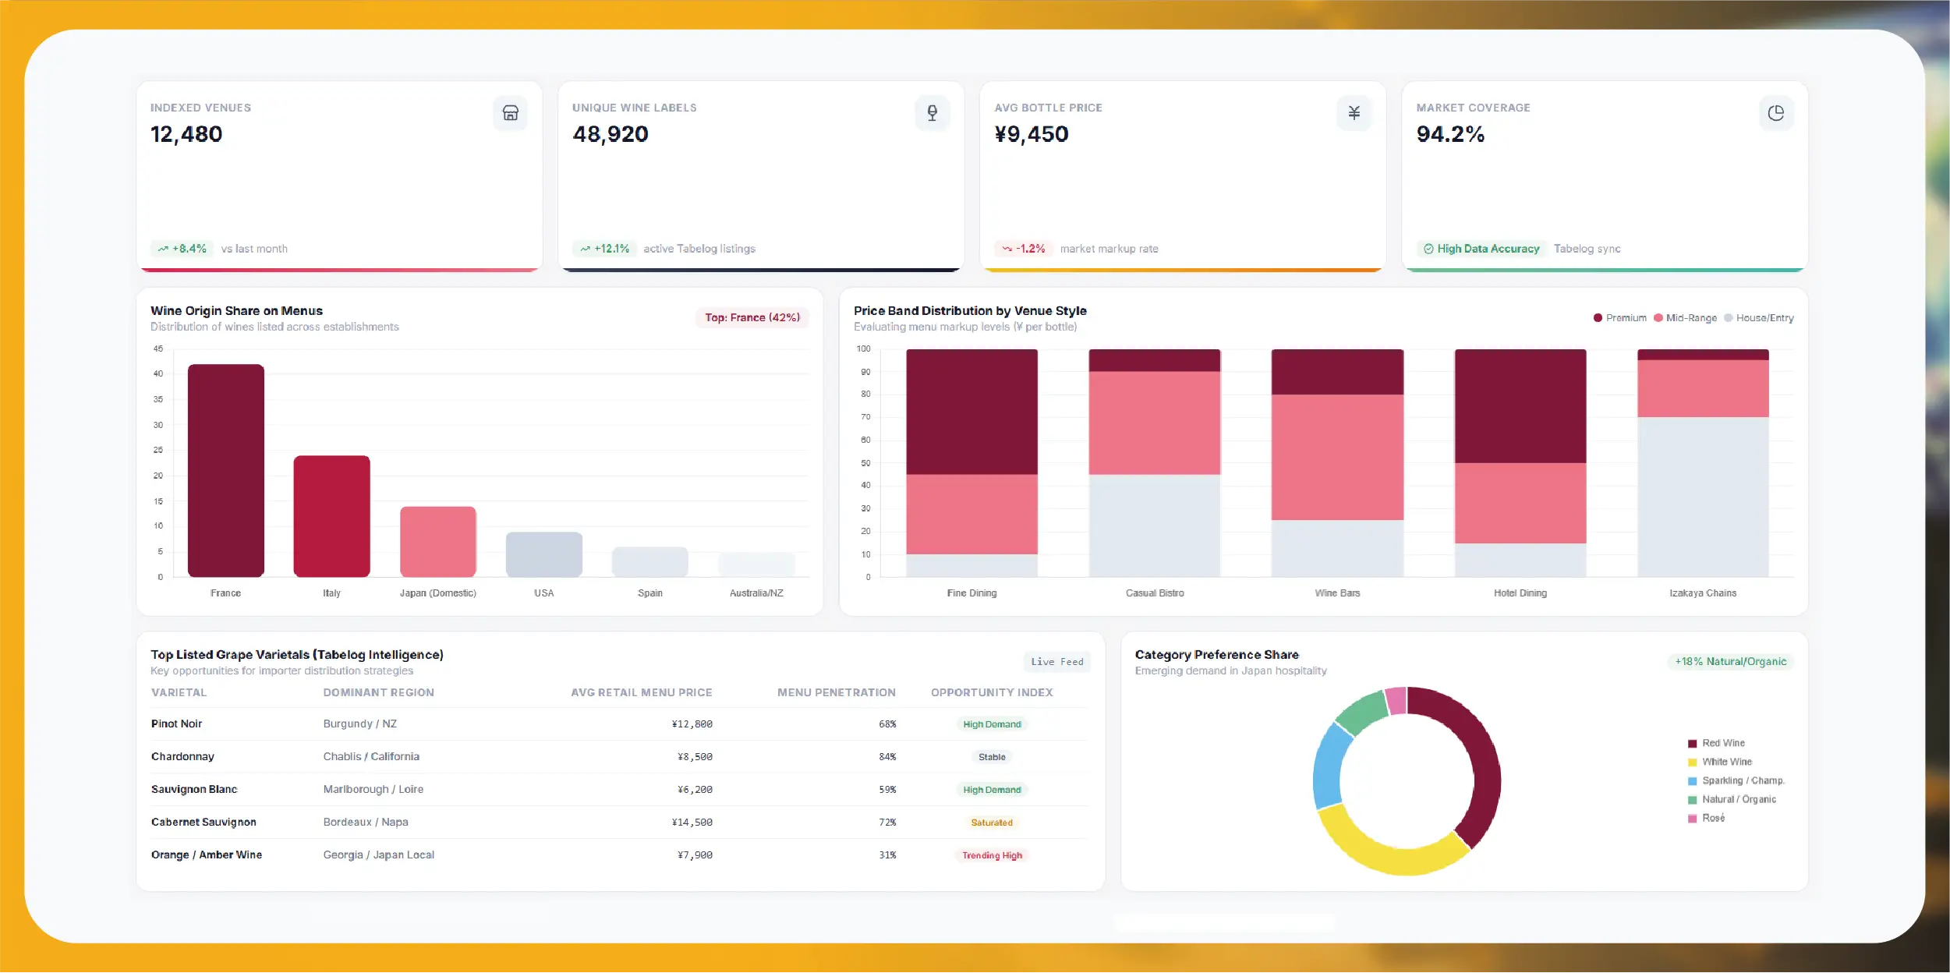Toggle the Mid-Range legend dot
Image resolution: width=1950 pixels, height=973 pixels.
[x=1658, y=318]
